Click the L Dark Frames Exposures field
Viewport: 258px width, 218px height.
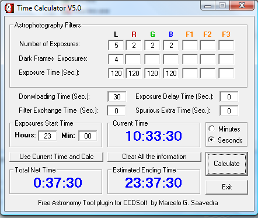tap(116, 59)
